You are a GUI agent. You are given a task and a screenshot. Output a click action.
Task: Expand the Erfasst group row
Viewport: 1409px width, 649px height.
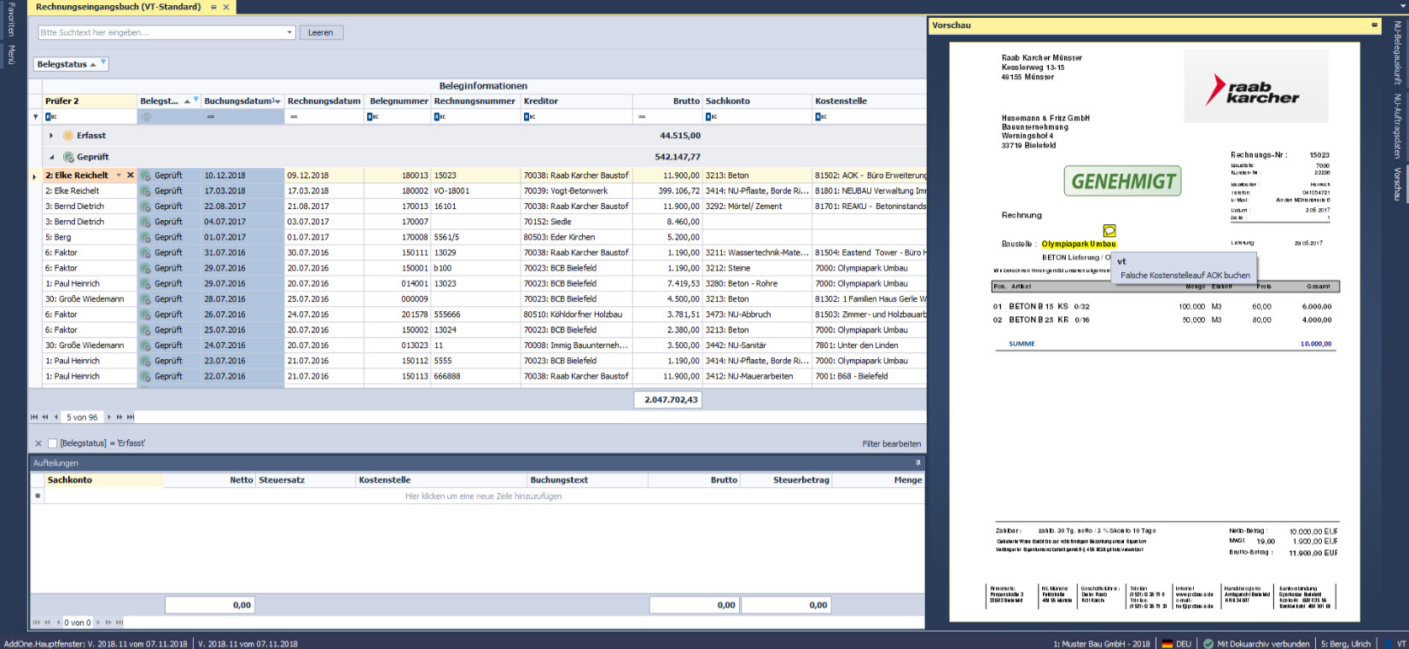pos(51,136)
